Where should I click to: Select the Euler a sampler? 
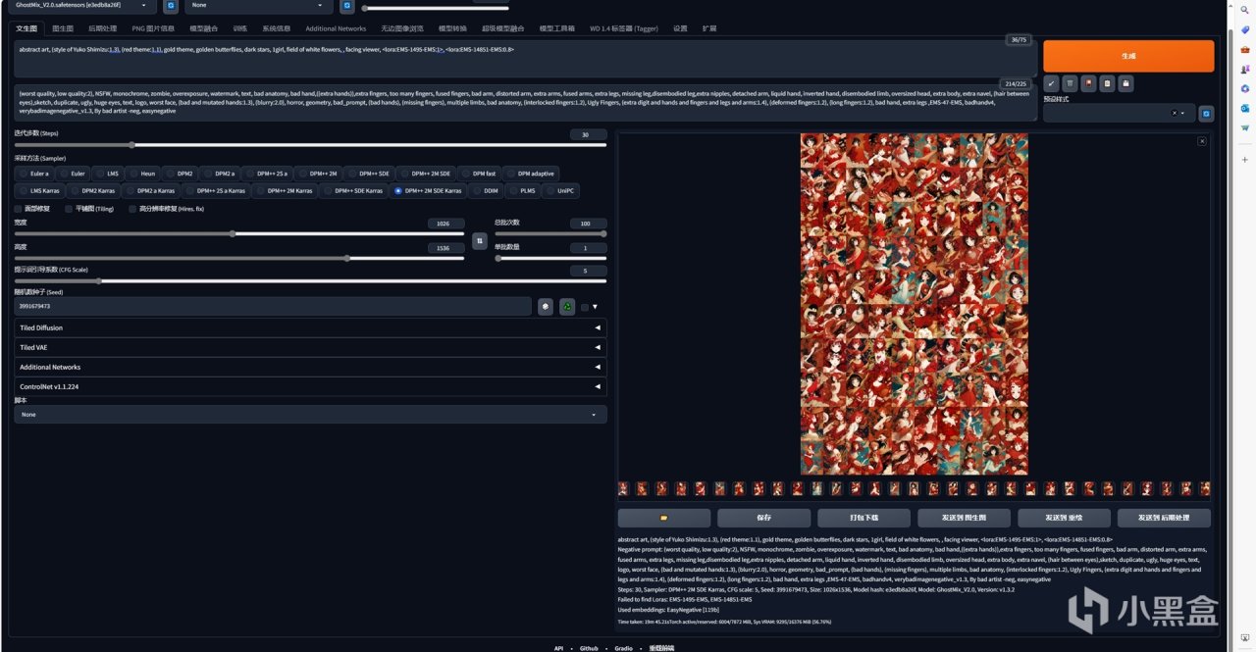[33, 174]
